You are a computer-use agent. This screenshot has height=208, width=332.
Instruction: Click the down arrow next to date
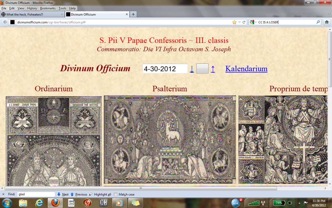tap(192, 69)
